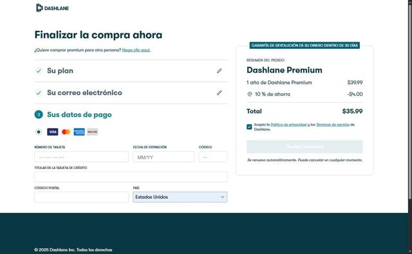Click the Dashlane Premium order title

pos(285,70)
